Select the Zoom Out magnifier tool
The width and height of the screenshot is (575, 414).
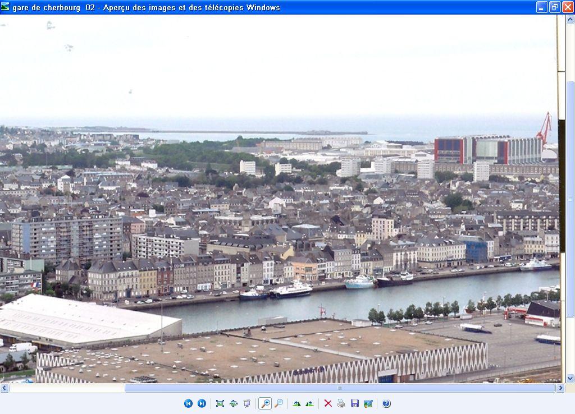(279, 403)
